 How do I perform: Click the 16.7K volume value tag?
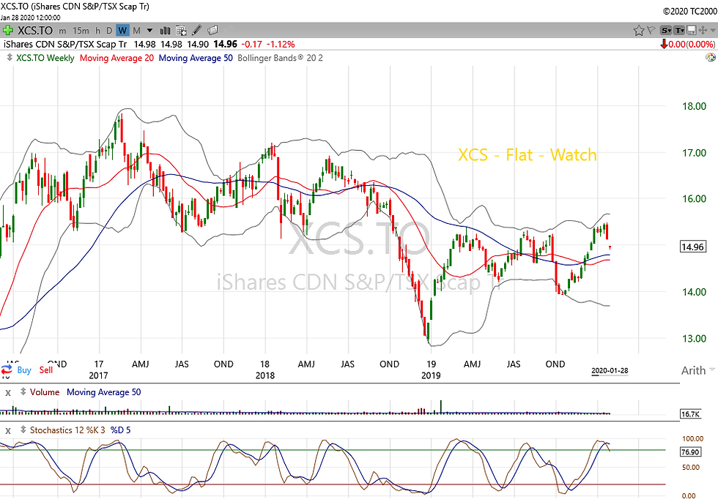pos(690,413)
